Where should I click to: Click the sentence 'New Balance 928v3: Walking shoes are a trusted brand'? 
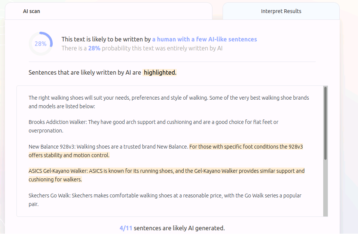108,147
